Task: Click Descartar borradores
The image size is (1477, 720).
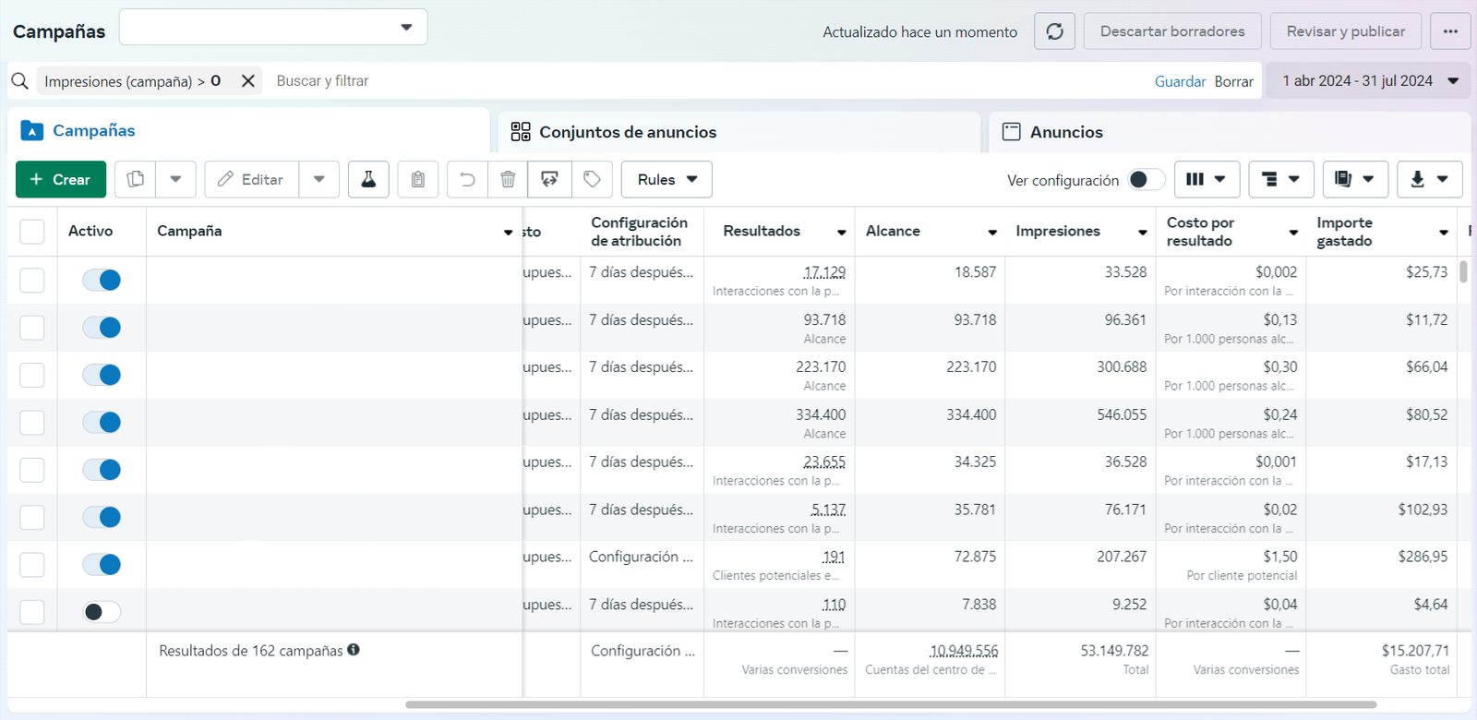Action: point(1172,31)
